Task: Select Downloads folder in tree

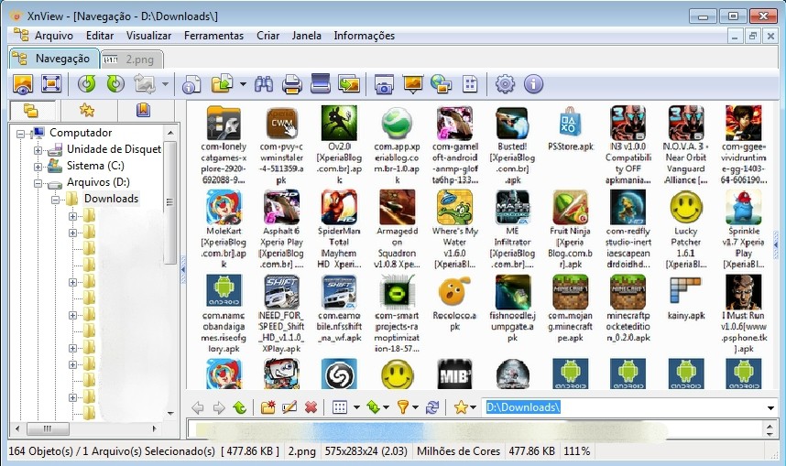Action: click(x=111, y=199)
